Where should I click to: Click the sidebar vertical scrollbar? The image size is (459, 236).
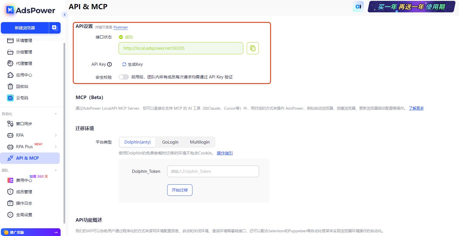[64, 133]
